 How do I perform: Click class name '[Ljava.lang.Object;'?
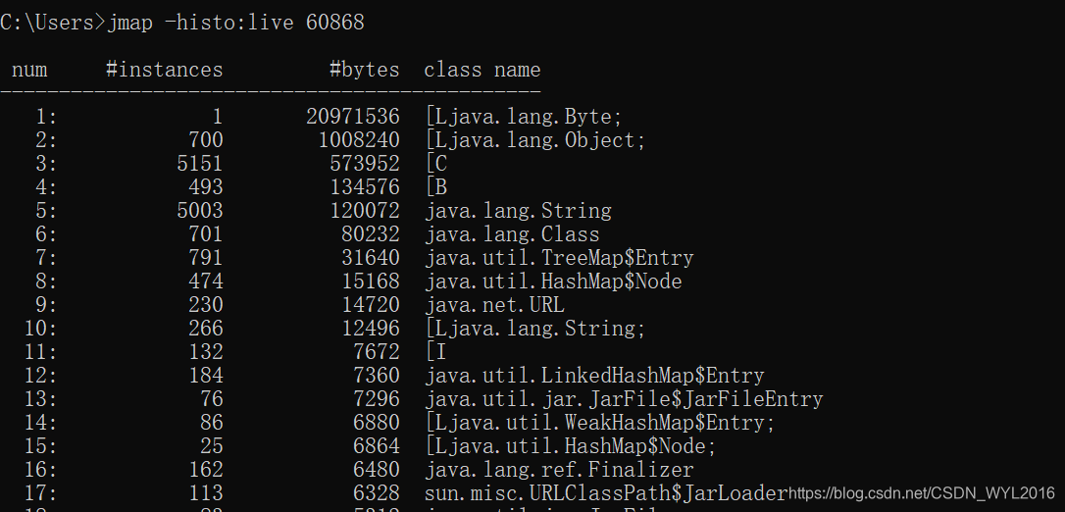coord(535,140)
